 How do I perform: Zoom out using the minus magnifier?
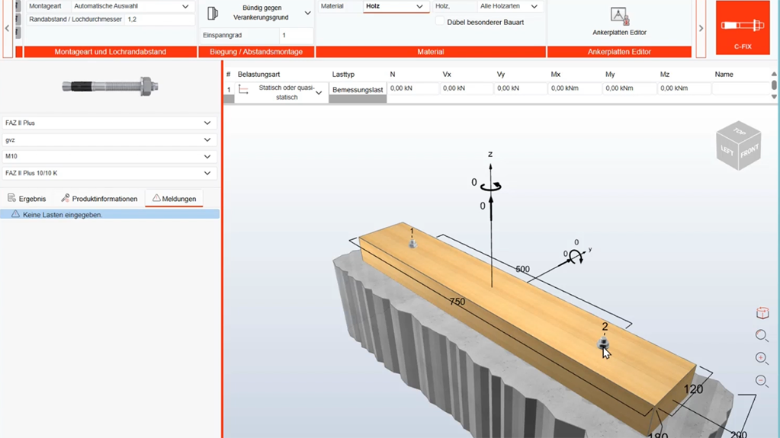[762, 381]
